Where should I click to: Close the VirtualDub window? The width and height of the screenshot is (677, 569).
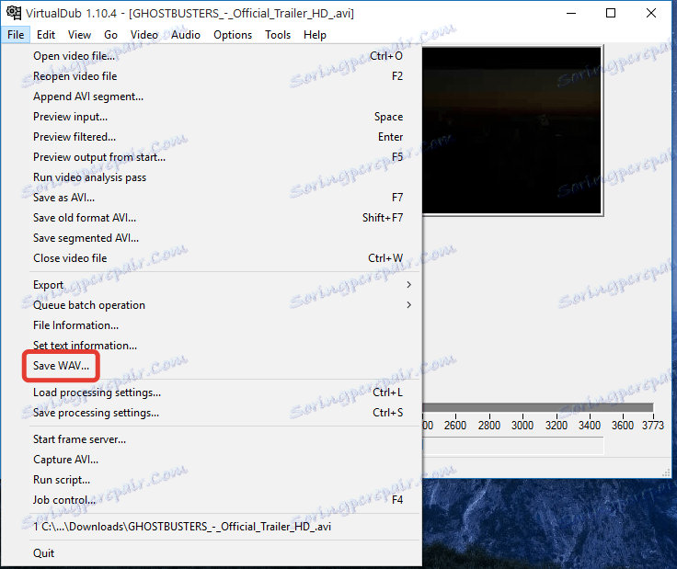click(x=650, y=14)
